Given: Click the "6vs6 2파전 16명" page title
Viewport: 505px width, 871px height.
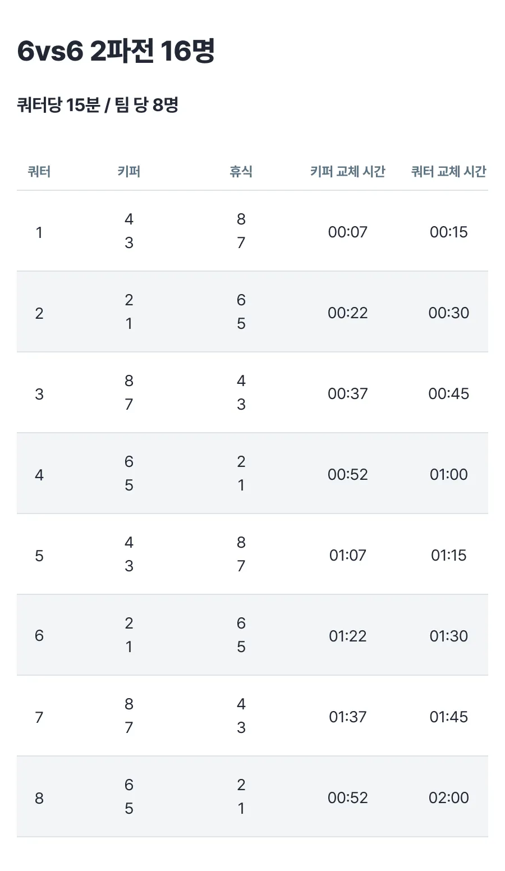Looking at the screenshot, I should click(x=116, y=52).
